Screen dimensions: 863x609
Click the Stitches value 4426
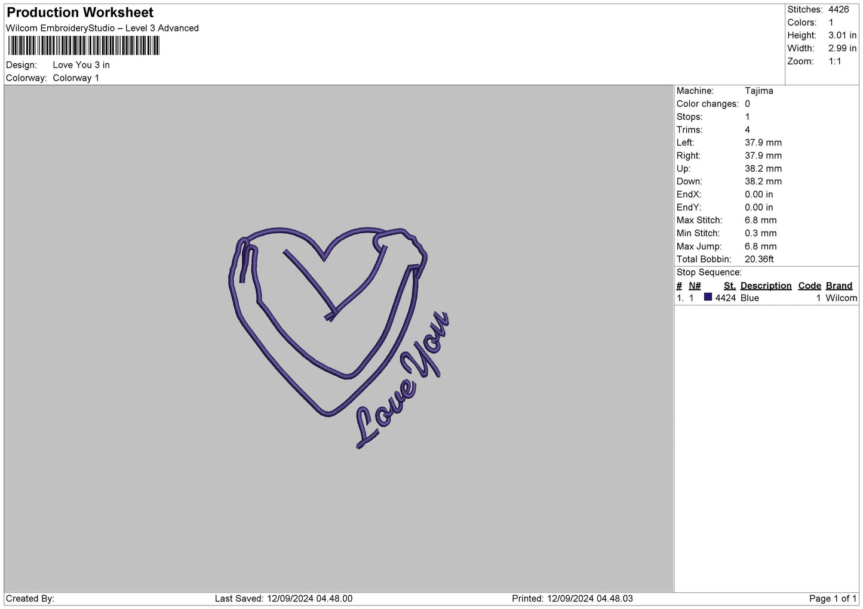(839, 10)
